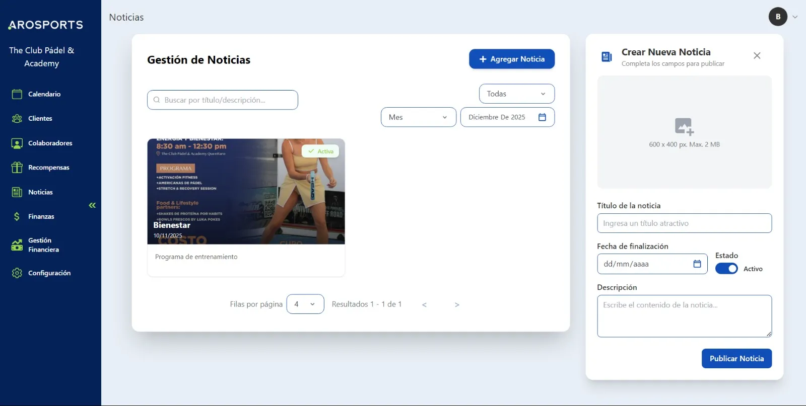Click the B user avatar
The image size is (806, 406).
click(x=778, y=17)
